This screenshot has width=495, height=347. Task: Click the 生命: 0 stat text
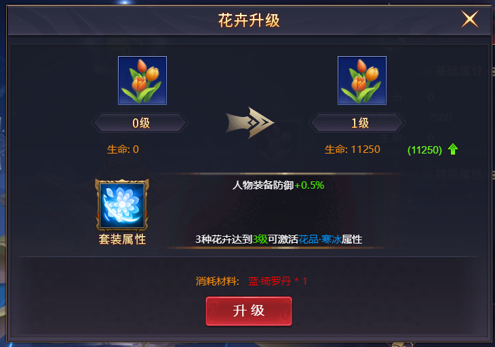pos(123,149)
